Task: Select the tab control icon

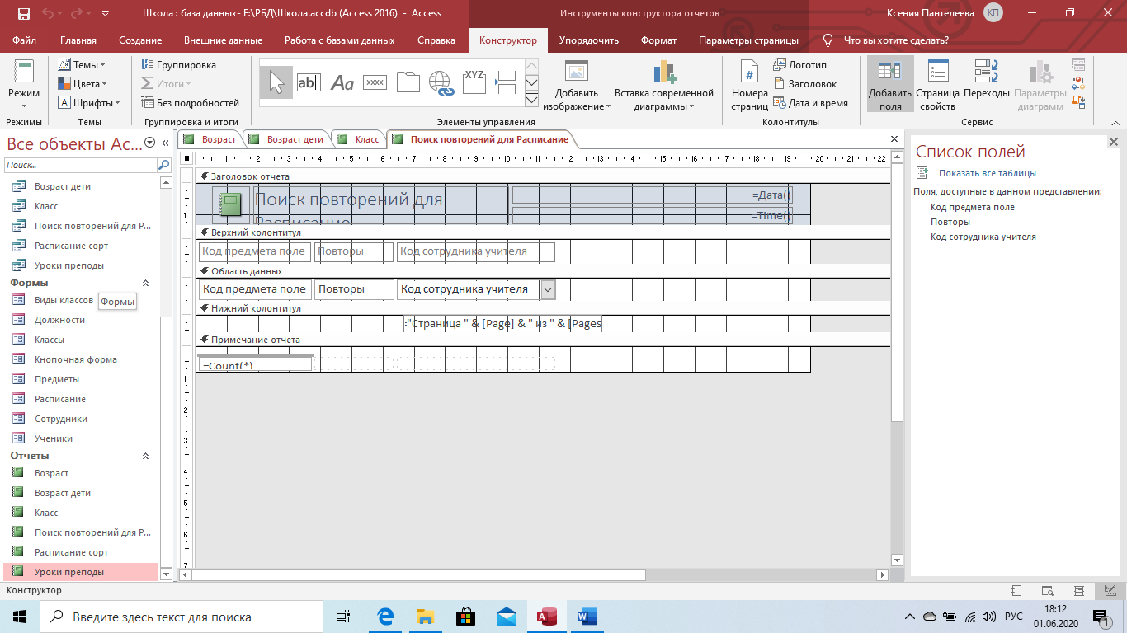Action: pos(408,82)
